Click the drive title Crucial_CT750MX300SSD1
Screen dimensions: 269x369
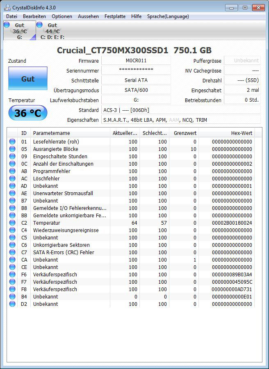(x=112, y=50)
